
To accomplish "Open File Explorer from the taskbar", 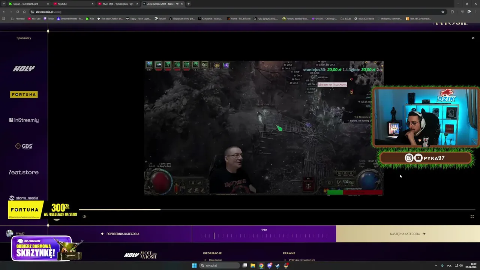I will click(253, 265).
